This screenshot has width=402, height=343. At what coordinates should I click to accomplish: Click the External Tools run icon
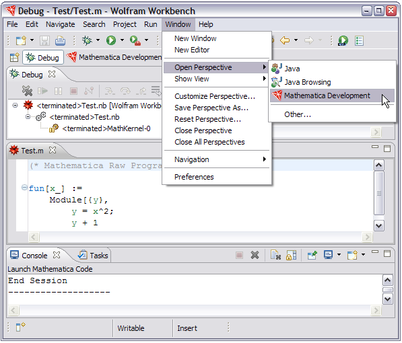coord(135,40)
